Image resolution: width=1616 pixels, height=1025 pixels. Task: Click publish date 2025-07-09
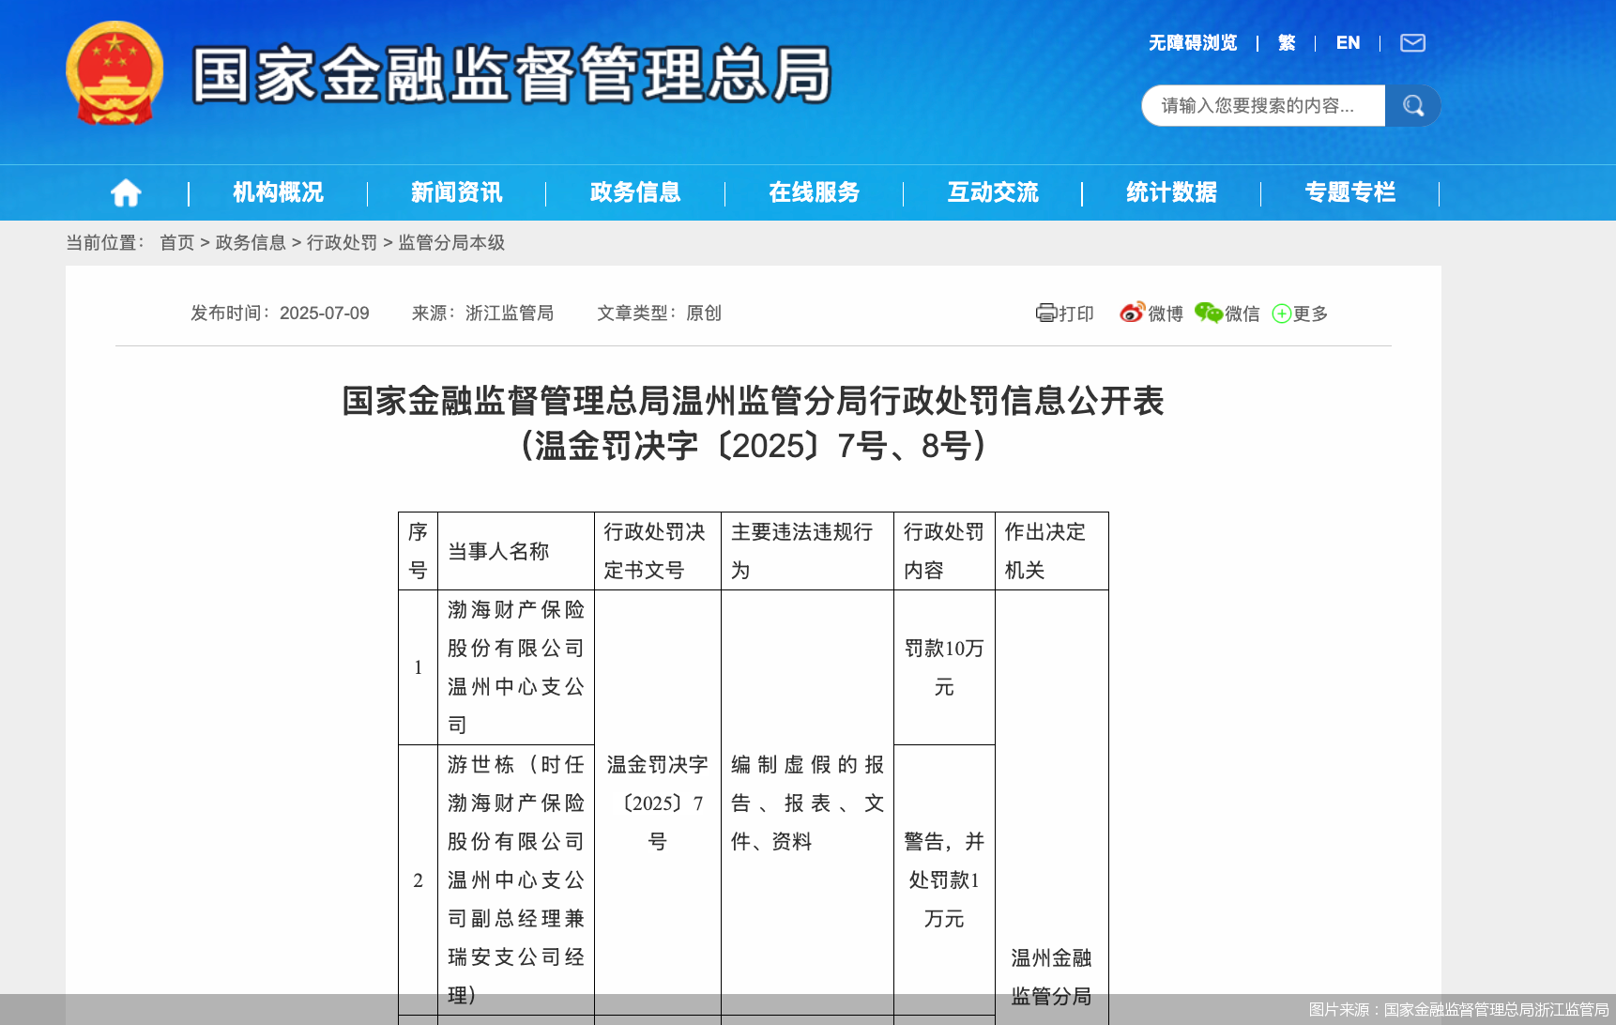(324, 314)
